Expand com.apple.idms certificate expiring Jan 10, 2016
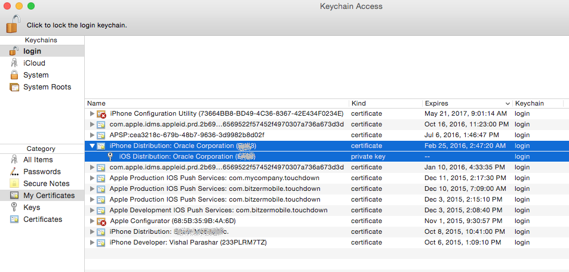This screenshot has height=272, width=569. coord(92,167)
